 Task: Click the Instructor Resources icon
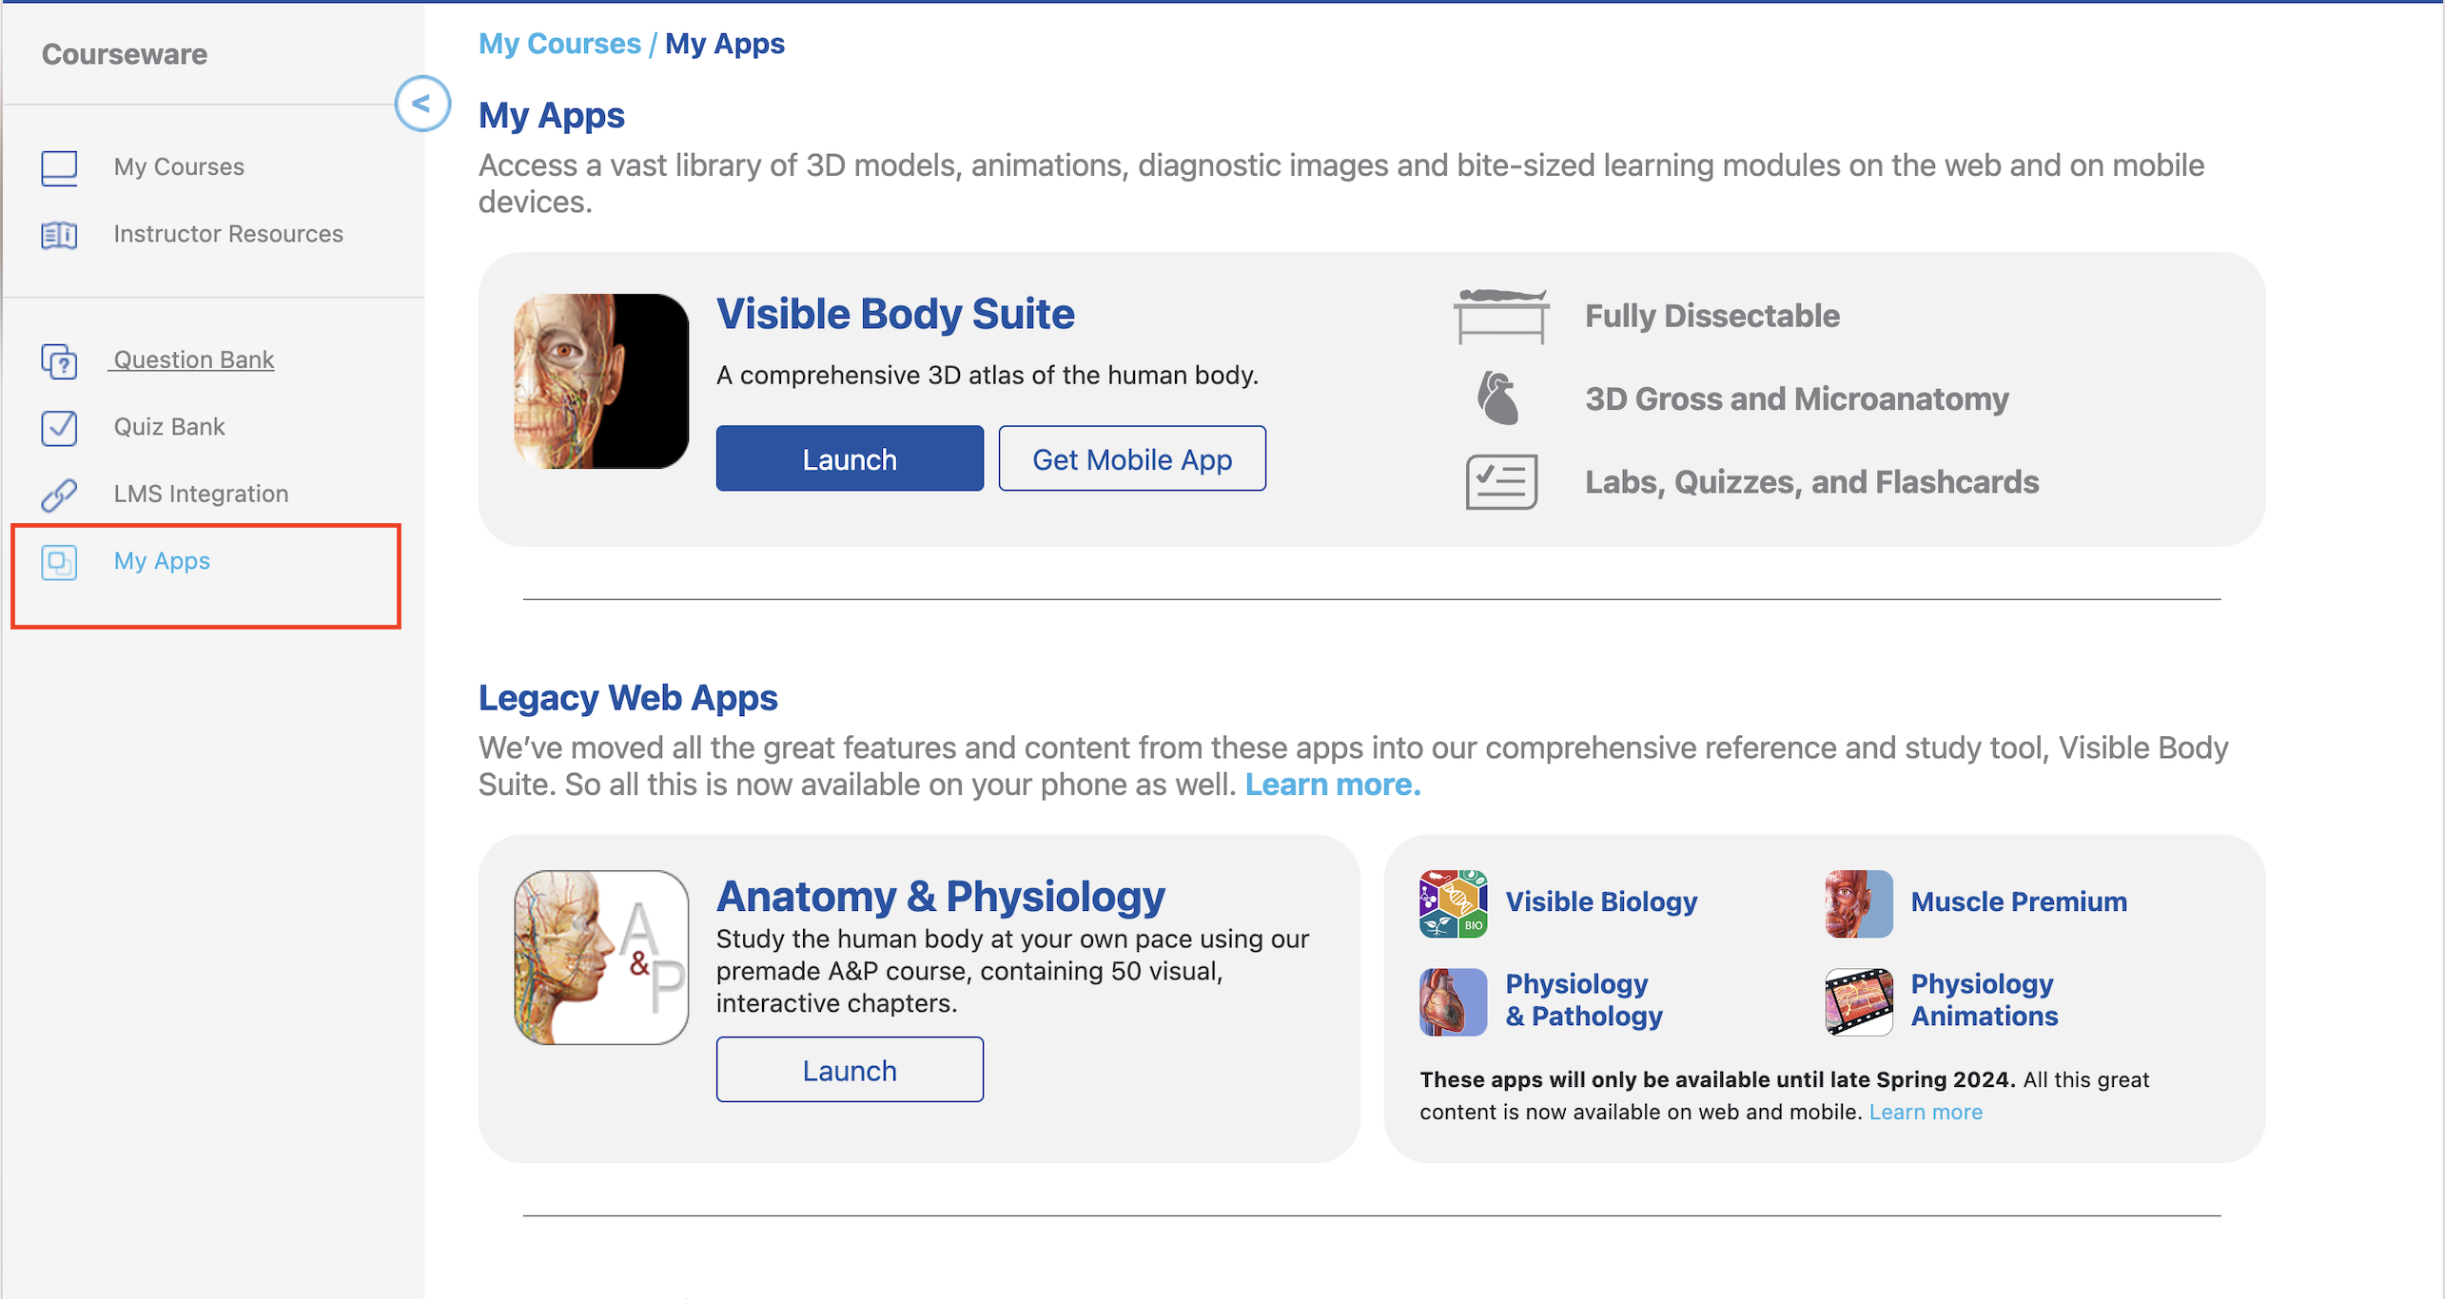59,235
